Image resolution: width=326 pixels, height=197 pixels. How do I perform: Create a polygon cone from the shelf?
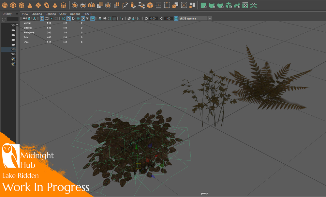coord(30,5)
